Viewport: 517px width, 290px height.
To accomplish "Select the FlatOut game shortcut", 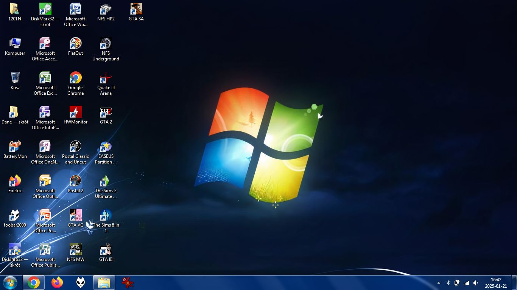I will [x=75, y=44].
